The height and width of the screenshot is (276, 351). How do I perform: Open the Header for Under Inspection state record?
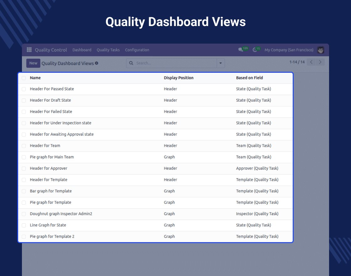click(x=61, y=123)
